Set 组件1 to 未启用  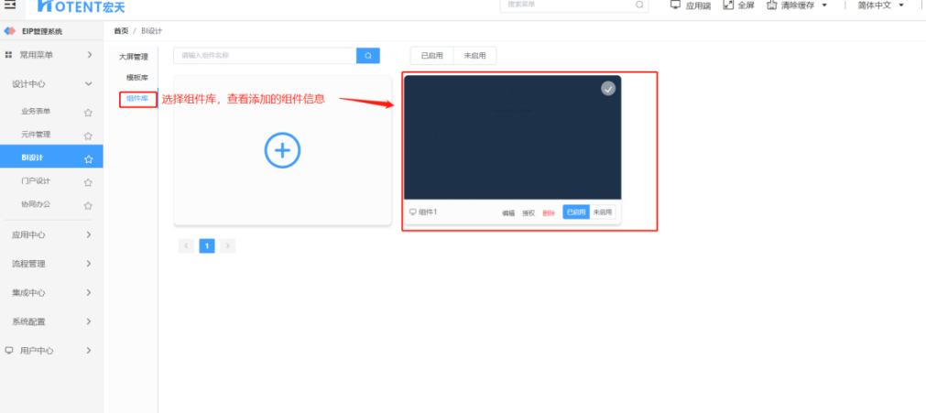click(603, 212)
